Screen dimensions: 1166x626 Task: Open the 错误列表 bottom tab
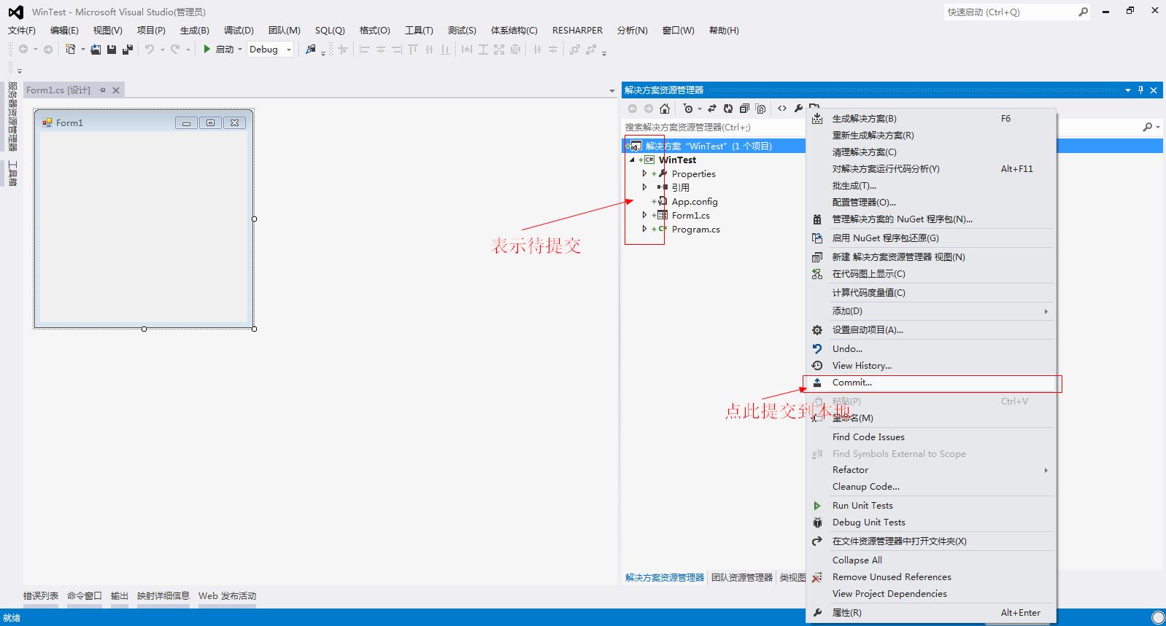[x=41, y=595]
